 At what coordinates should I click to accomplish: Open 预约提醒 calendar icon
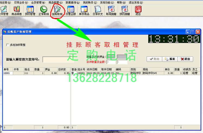tap(125, 11)
